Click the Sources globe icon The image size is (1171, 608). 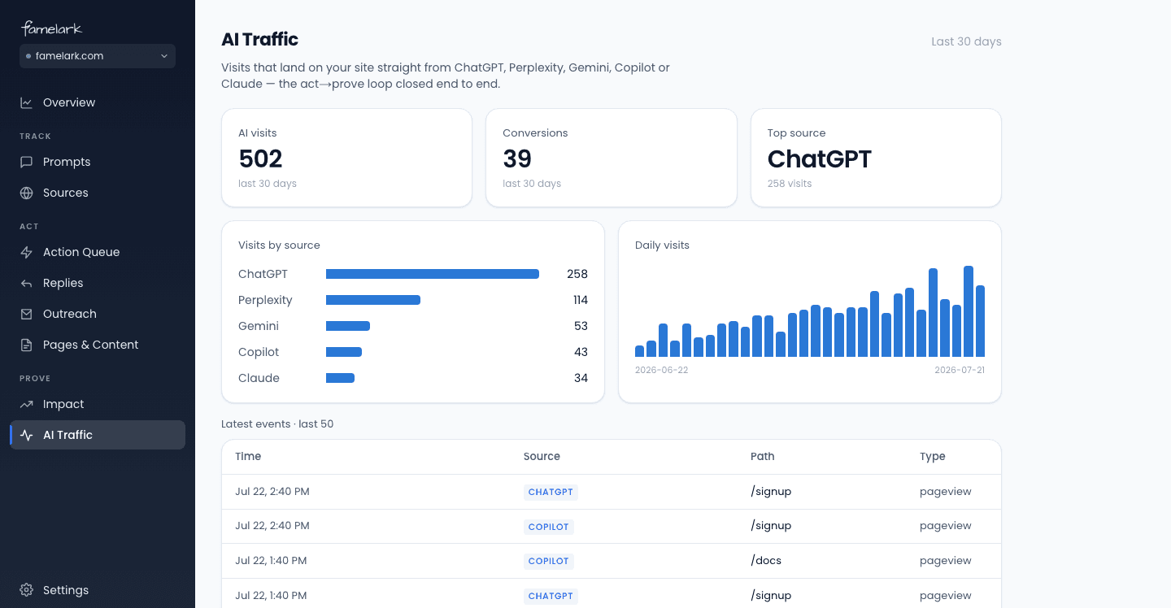click(x=27, y=193)
